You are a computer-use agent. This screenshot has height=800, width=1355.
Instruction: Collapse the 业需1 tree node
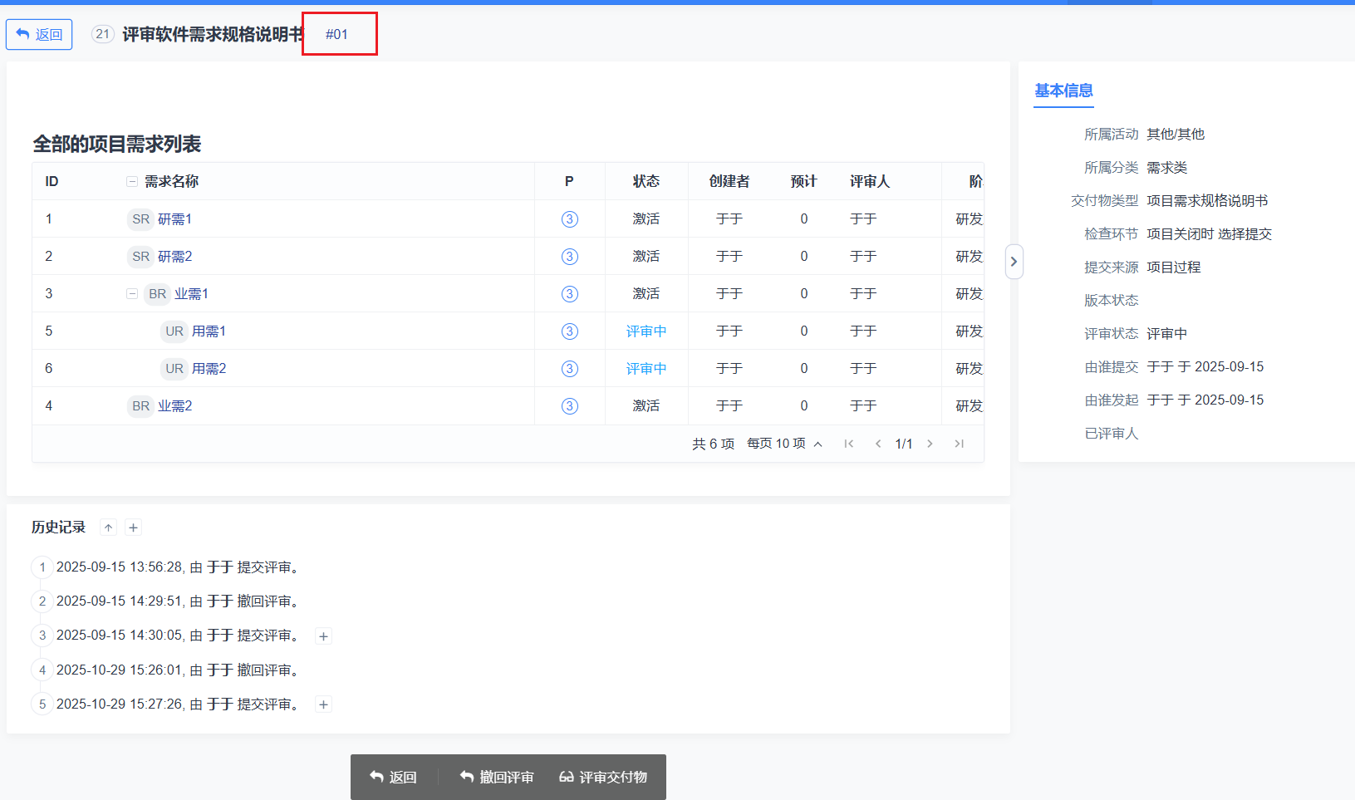click(132, 293)
